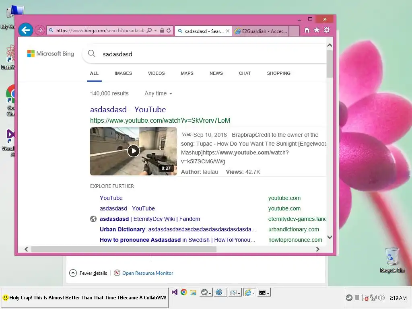Open the volume speaker tray icon

(x=381, y=298)
